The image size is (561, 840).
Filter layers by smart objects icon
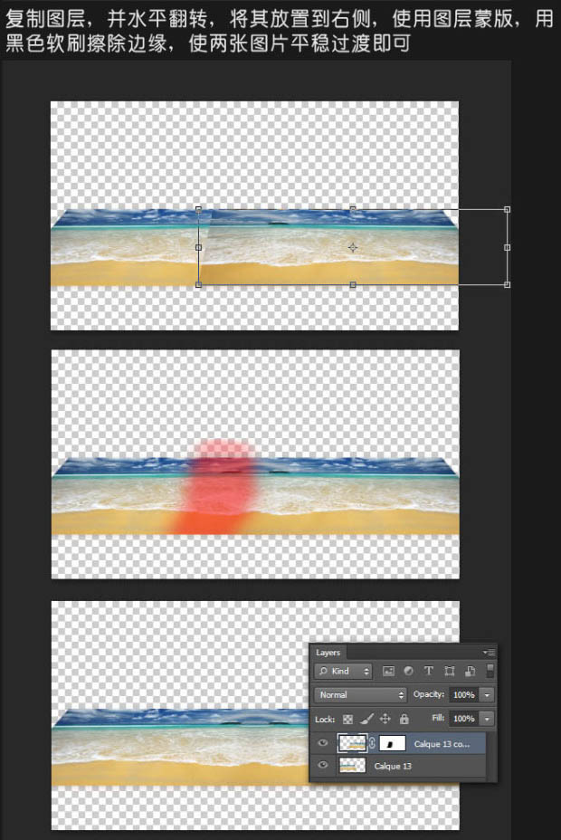470,672
